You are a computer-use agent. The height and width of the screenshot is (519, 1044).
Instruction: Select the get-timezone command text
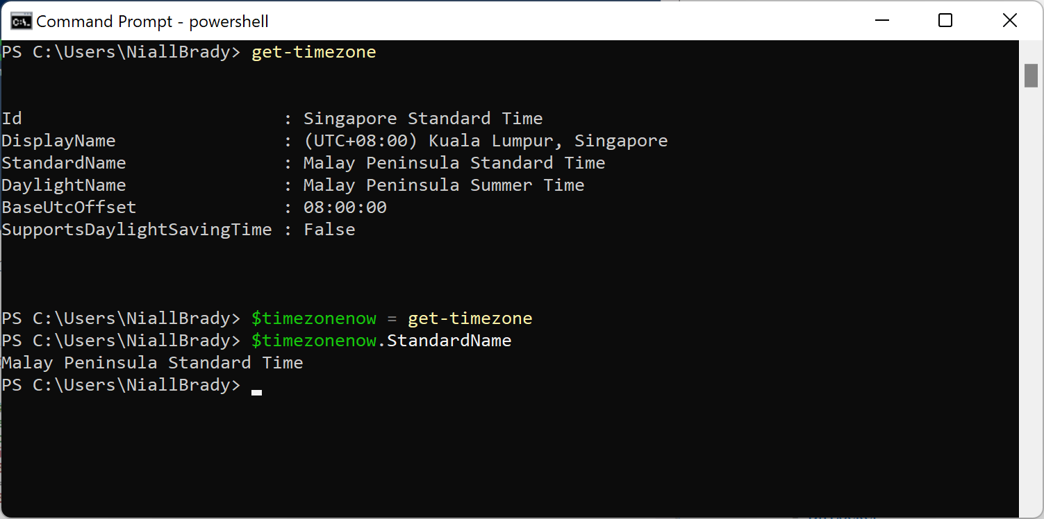313,51
